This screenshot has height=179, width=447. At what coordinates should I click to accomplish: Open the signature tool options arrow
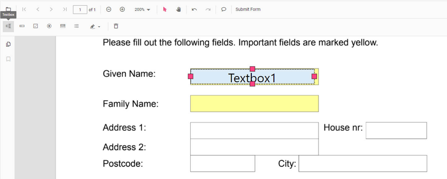99,26
